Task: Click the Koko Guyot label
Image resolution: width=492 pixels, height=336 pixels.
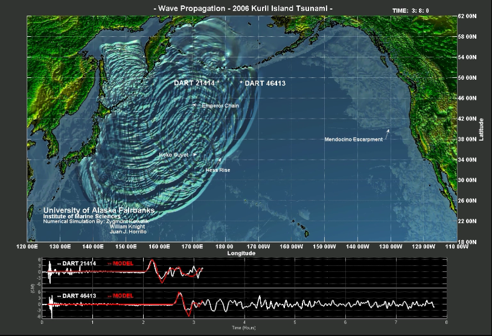Action: coord(174,155)
